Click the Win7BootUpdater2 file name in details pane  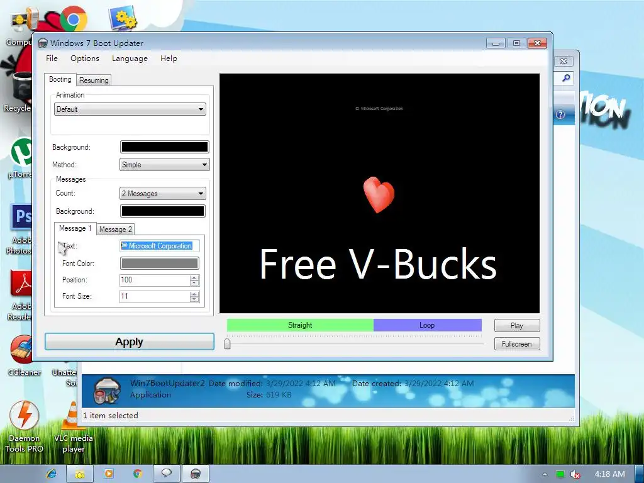[167, 383]
